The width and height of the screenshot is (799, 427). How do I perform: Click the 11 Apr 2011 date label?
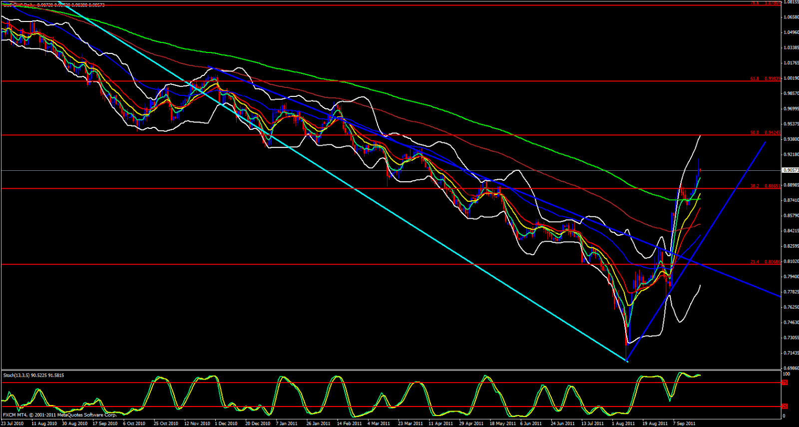(x=441, y=424)
